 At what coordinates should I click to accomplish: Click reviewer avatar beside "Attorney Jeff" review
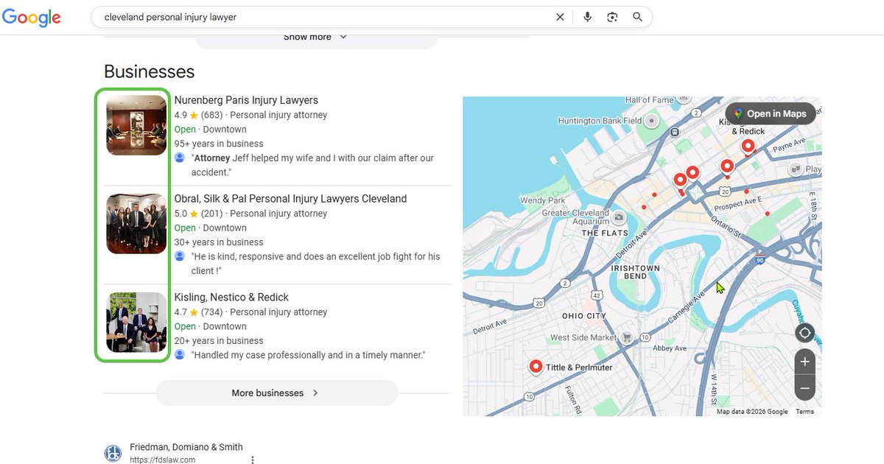click(180, 158)
